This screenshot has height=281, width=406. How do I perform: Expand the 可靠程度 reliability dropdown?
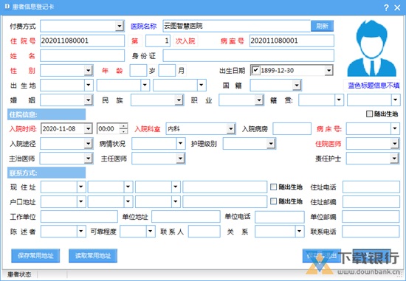click(151, 231)
